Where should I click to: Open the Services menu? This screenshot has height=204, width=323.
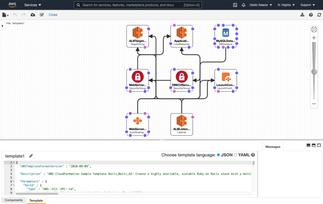tap(32, 5)
